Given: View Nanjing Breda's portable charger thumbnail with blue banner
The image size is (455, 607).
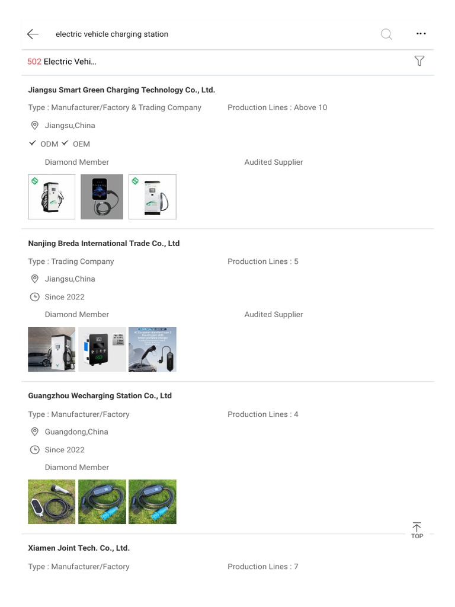Looking at the screenshot, I should coord(152,350).
